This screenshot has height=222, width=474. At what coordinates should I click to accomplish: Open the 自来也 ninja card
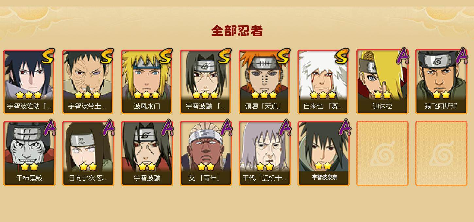click(x=323, y=82)
